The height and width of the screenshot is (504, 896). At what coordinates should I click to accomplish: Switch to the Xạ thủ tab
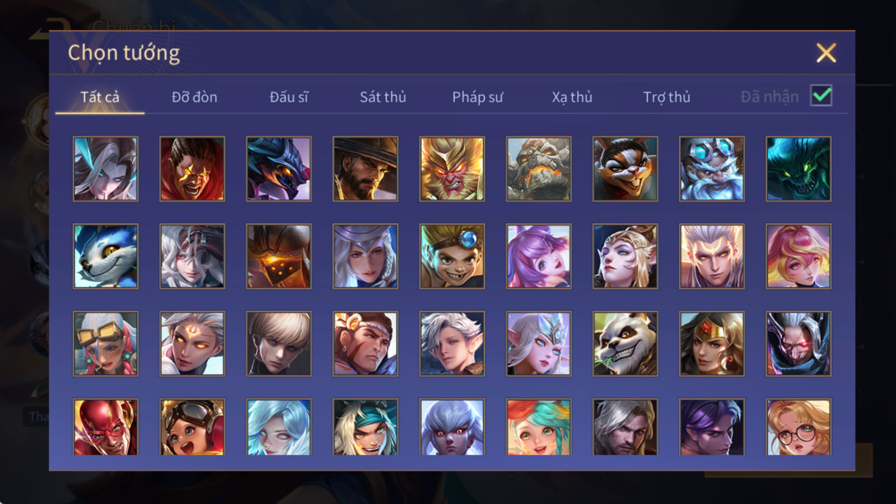[x=572, y=97]
